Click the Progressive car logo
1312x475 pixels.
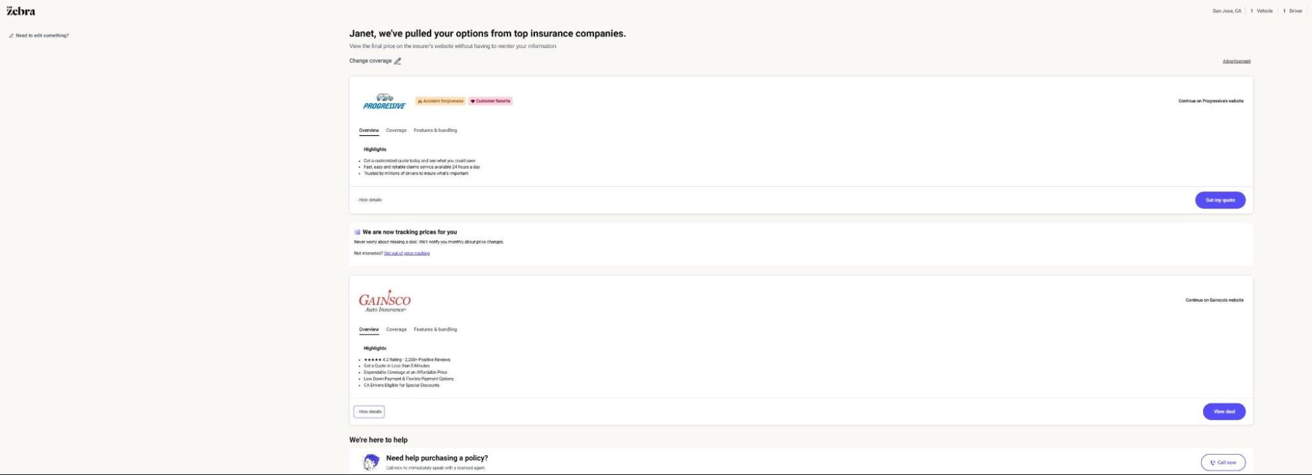tap(385, 101)
